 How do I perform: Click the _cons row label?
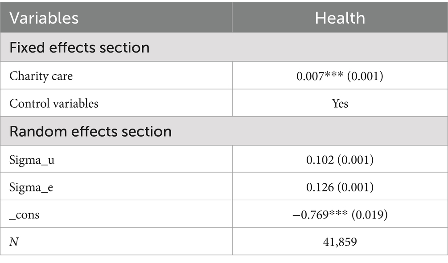pyautogui.click(x=24, y=215)
